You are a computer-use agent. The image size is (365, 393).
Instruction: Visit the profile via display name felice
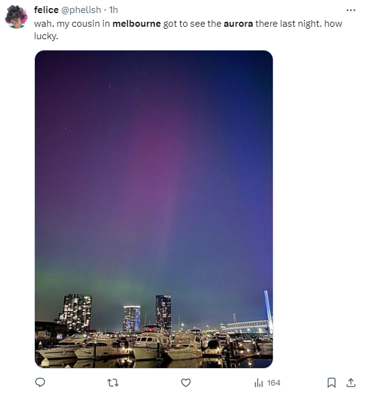pyautogui.click(x=46, y=10)
